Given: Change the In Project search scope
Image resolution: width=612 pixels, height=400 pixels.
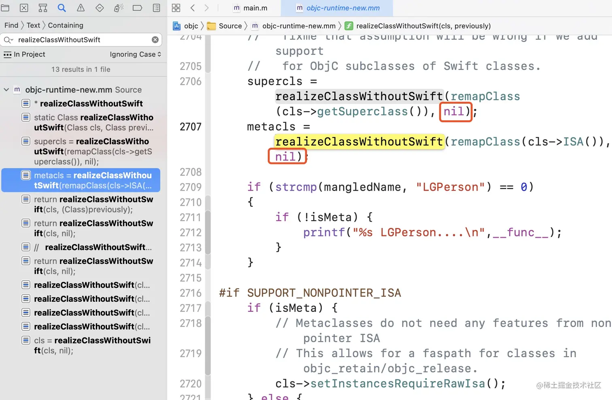Looking at the screenshot, I should click(x=24, y=54).
